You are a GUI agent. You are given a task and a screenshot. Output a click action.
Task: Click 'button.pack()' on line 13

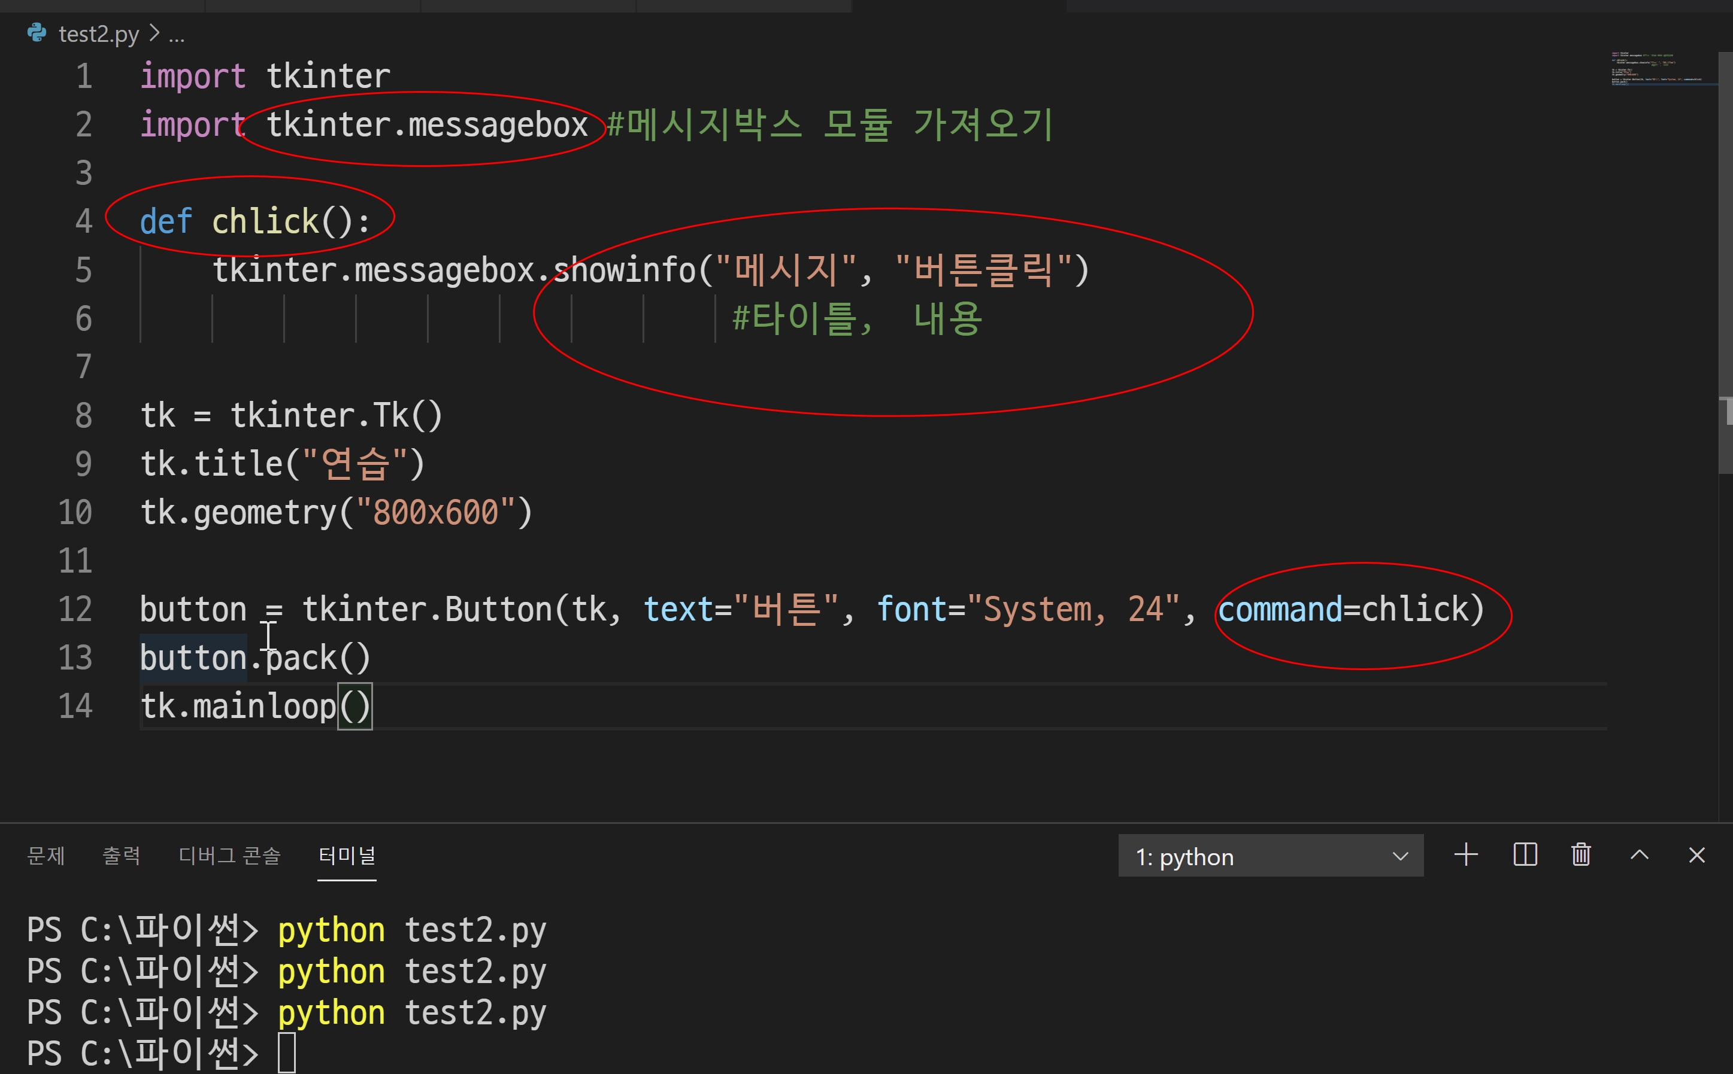[255, 658]
